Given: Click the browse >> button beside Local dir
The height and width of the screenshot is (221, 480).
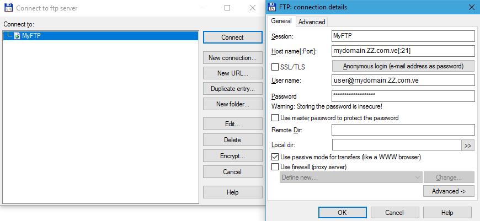Looking at the screenshot, I should pos(468,145).
